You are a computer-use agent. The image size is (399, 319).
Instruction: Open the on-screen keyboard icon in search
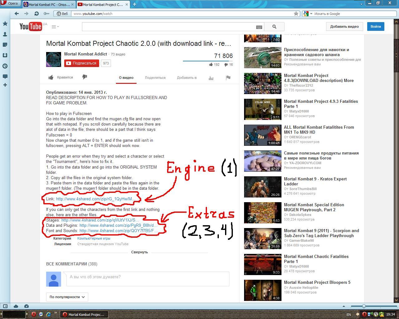(259, 27)
